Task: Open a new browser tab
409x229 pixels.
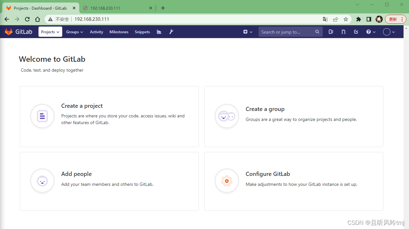Action: 163,8
